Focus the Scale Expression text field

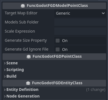(x=80, y=31)
